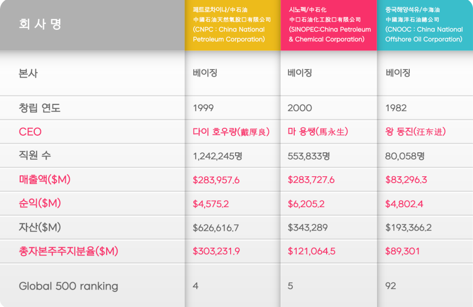Click the profit value '$4,802.4'
The height and width of the screenshot is (307, 473).
click(404, 204)
